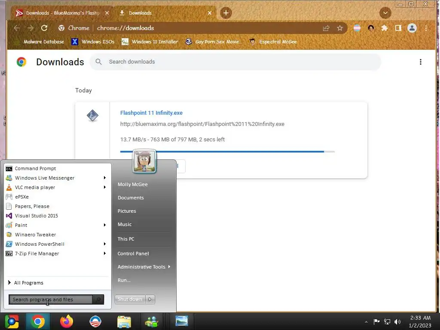
Task: Open the Windows ISOs bookmark
Action: (93, 42)
